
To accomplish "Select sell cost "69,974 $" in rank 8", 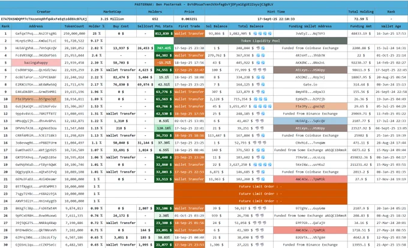I will point(145,84).
